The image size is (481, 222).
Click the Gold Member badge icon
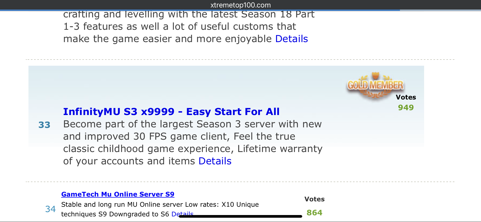[x=375, y=86]
